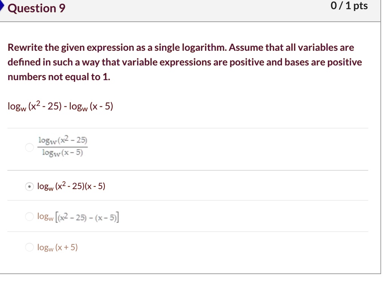Click the logw (x² - 25)(x - 5) answer text

[71, 186]
